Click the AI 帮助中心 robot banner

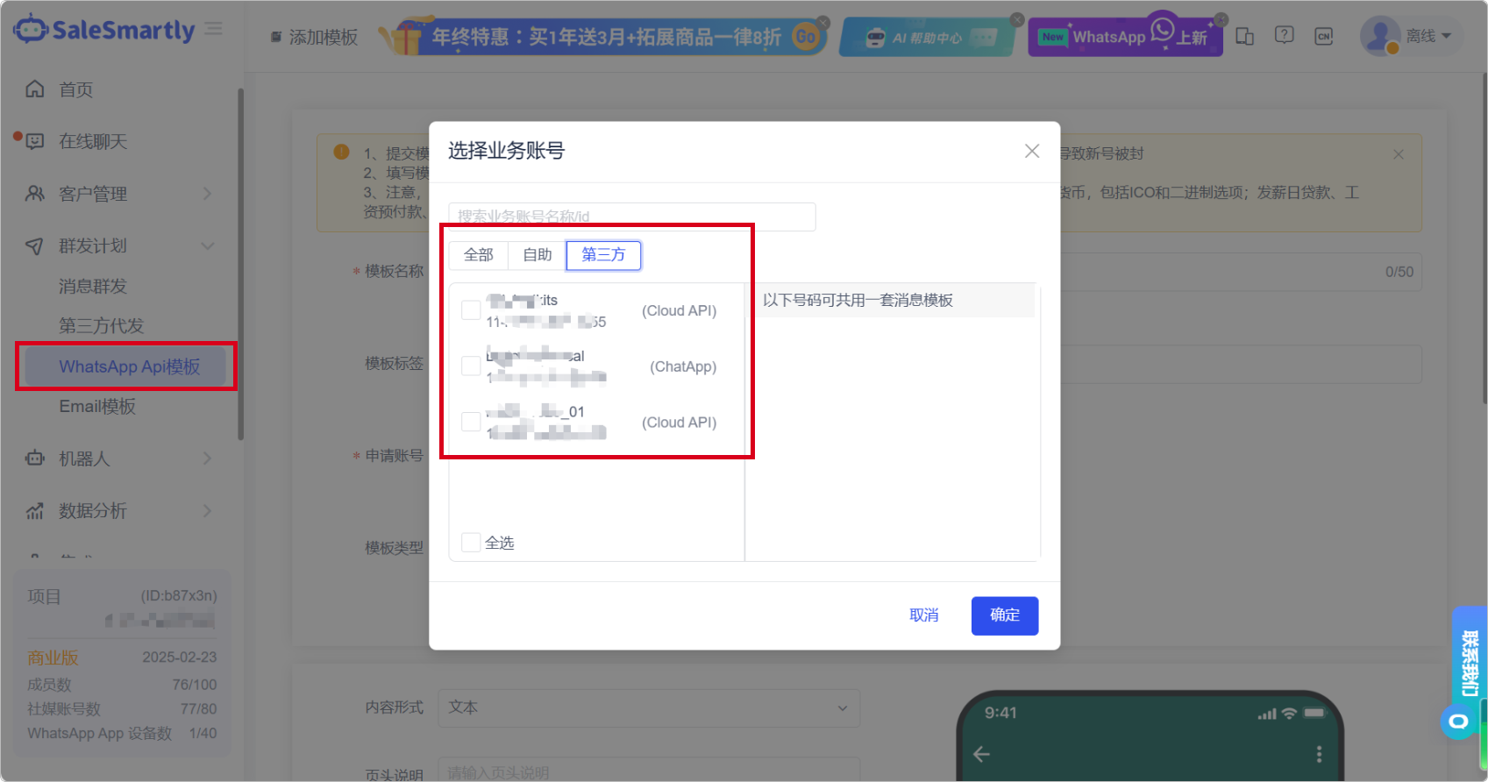tap(929, 38)
